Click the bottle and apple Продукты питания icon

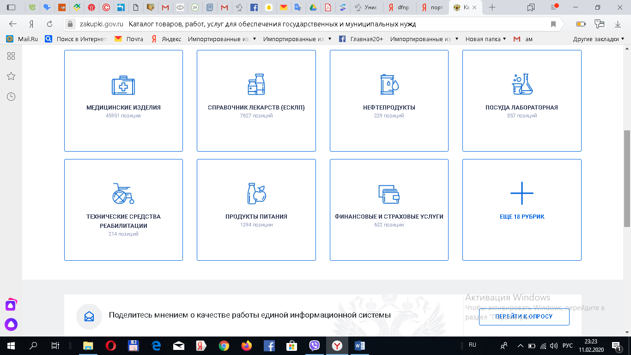[256, 193]
